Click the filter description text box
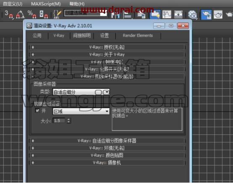Viewport: 233px width, 183px height. point(147,119)
